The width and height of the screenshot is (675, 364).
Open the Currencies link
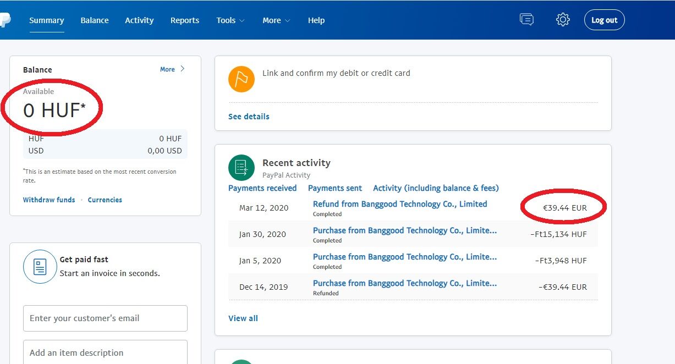coord(105,200)
